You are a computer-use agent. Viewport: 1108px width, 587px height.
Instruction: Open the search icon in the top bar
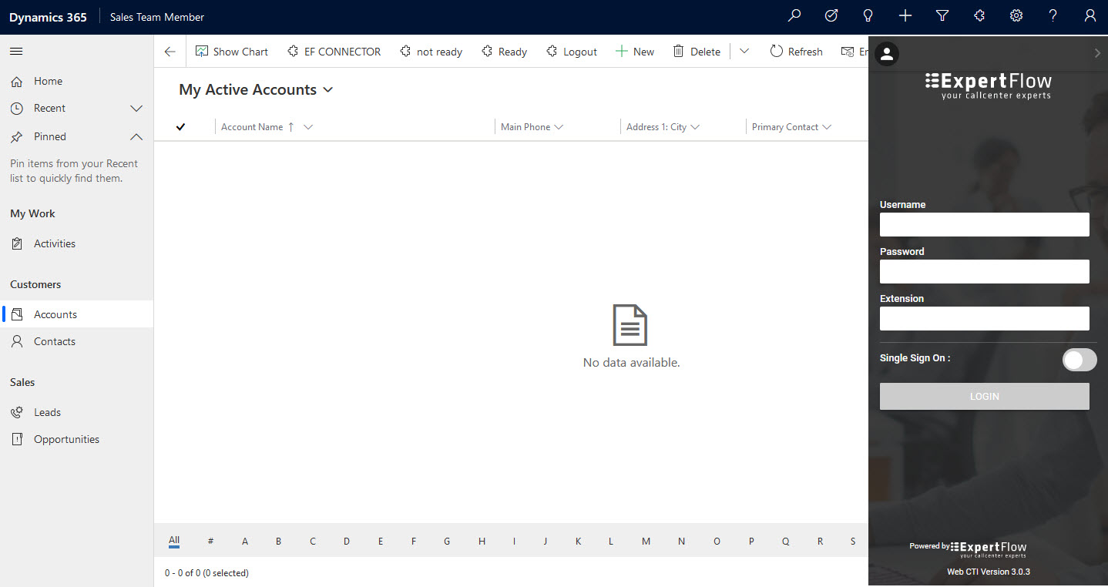pyautogui.click(x=794, y=15)
